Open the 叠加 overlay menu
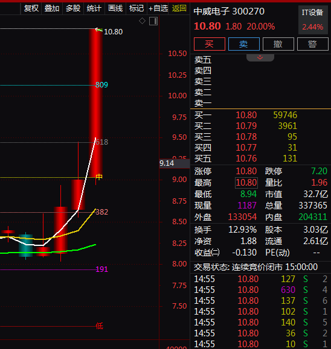This screenshot has height=349, width=331. (52, 8)
